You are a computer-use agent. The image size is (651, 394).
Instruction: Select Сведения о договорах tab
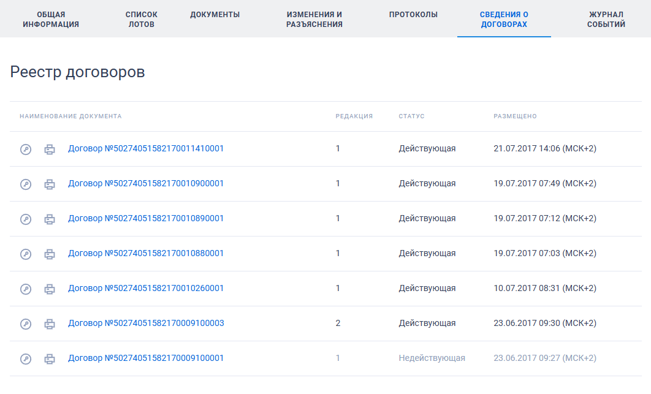[504, 19]
